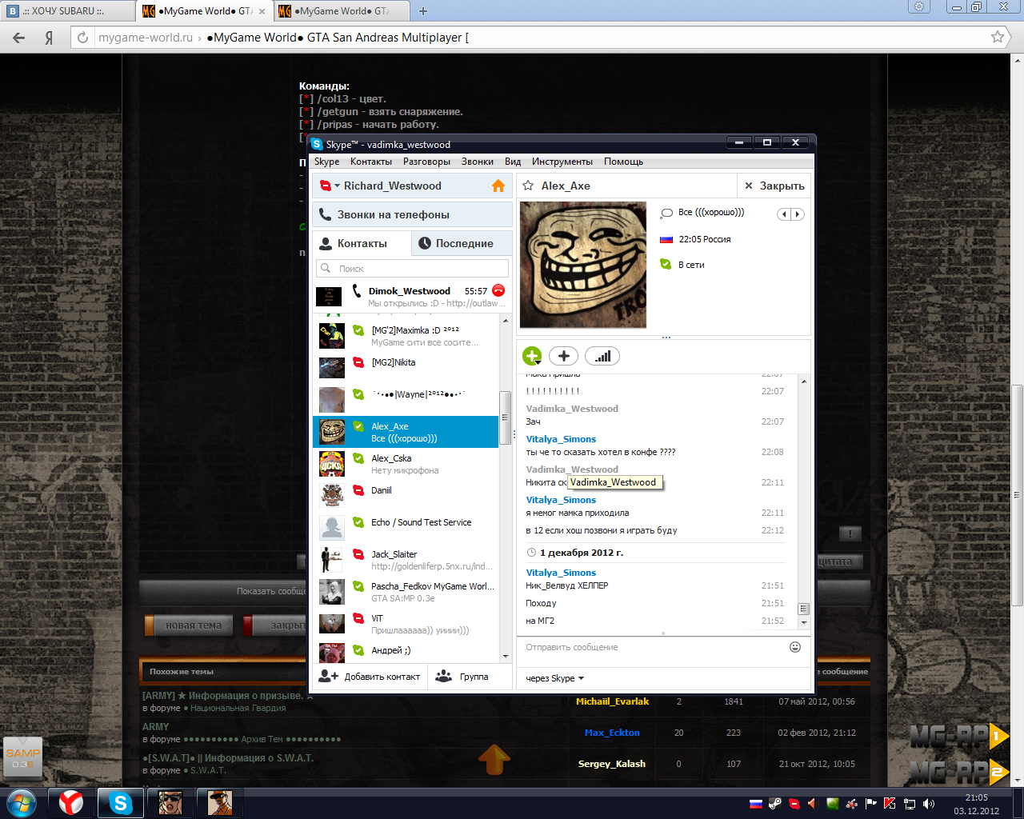Open browser settings gear icon
The height and width of the screenshot is (819, 1024).
(x=919, y=6)
